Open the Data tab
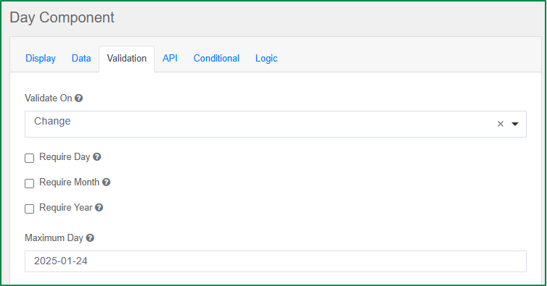The height and width of the screenshot is (286, 547). [81, 58]
